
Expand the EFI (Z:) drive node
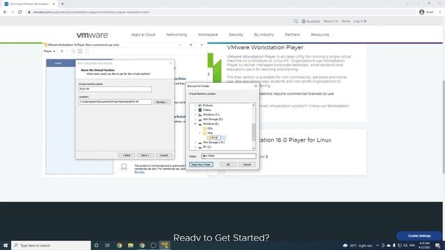pyautogui.click(x=195, y=147)
